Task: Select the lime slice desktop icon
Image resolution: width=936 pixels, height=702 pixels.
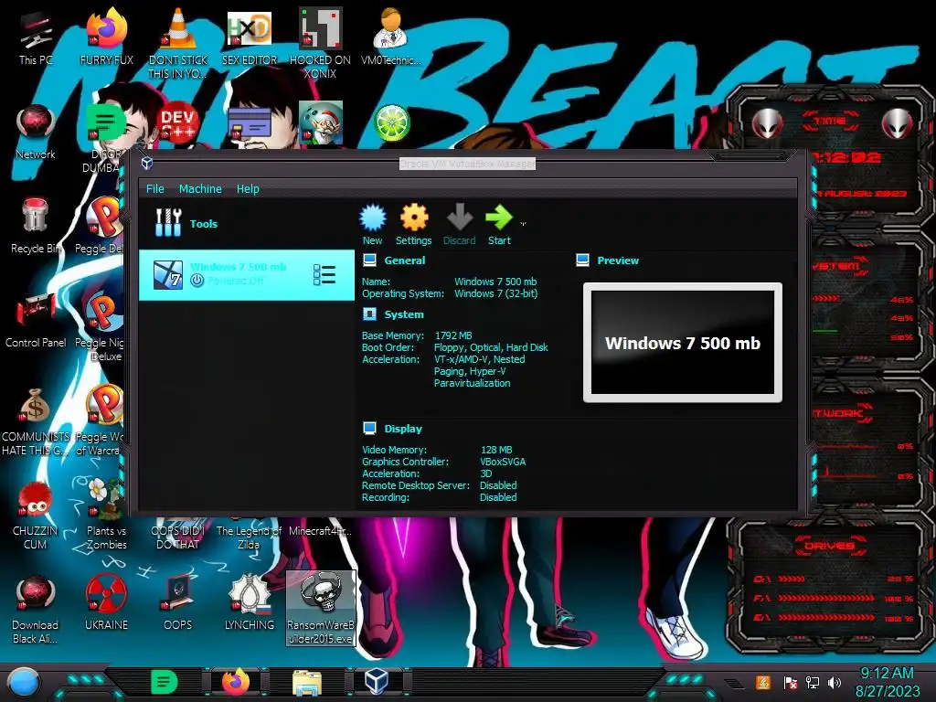Action: click(x=391, y=123)
